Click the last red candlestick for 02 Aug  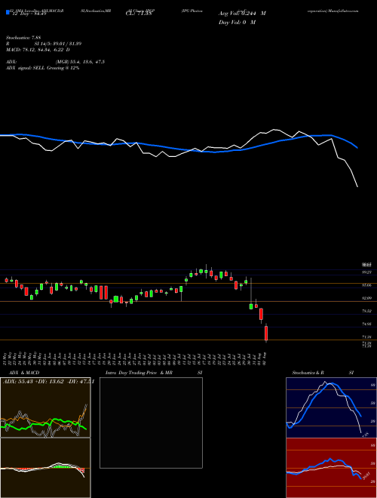point(266,333)
